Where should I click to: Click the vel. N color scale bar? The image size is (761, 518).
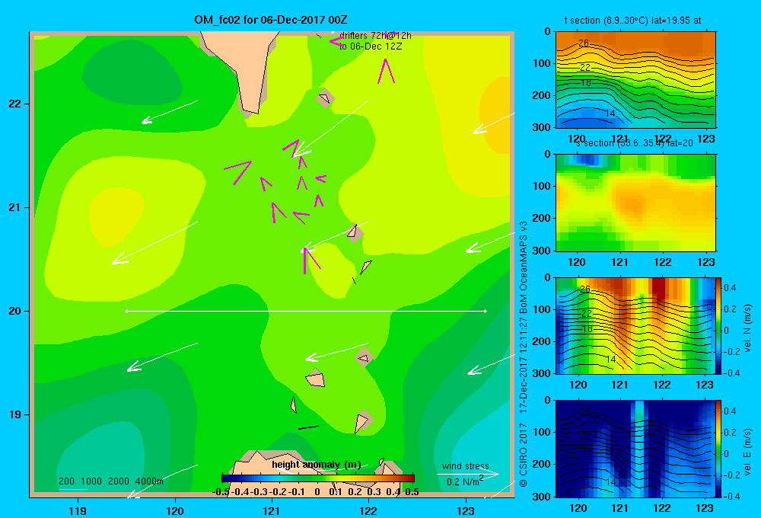coord(718,325)
